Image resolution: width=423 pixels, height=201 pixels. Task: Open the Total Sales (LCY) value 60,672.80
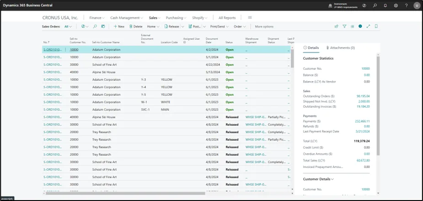pos(363,160)
